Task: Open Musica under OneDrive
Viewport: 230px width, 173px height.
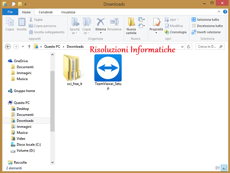Action: (19, 79)
